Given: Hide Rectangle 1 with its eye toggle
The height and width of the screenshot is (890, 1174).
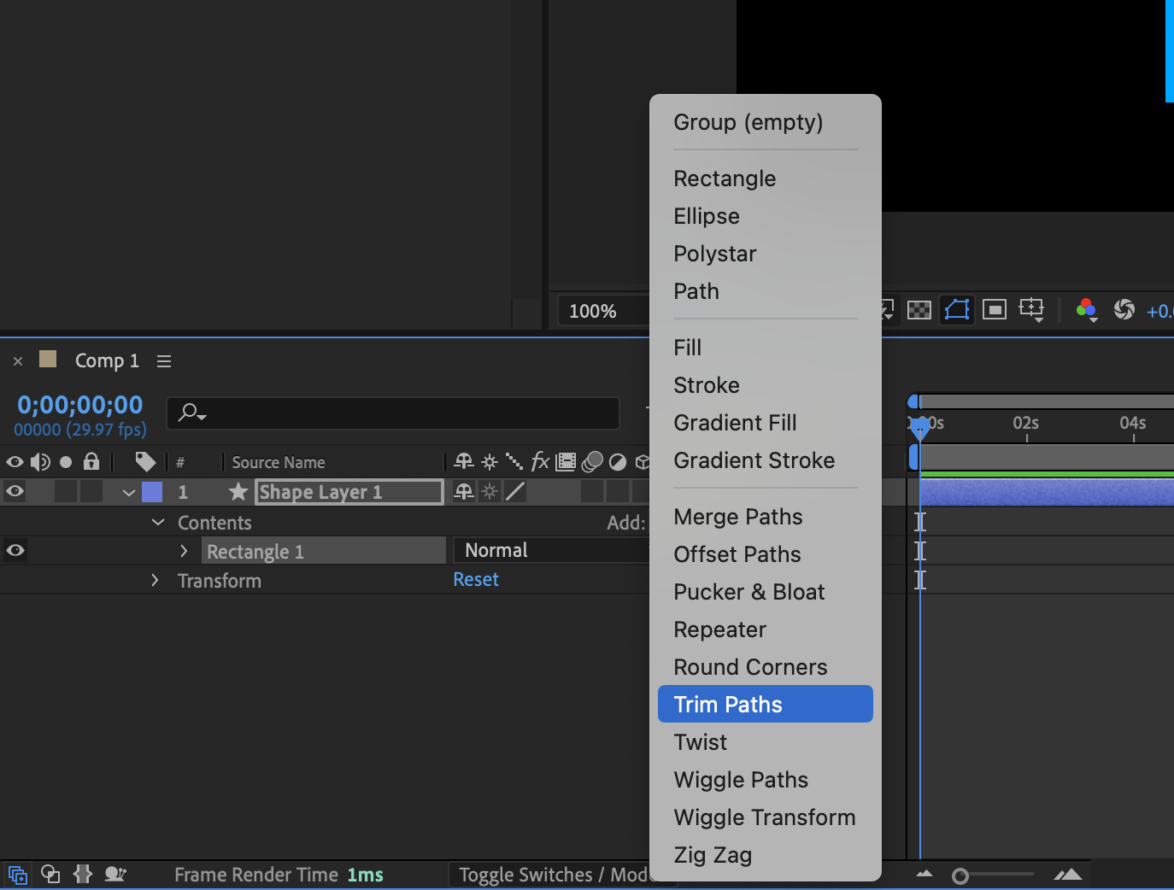Looking at the screenshot, I should tap(15, 550).
